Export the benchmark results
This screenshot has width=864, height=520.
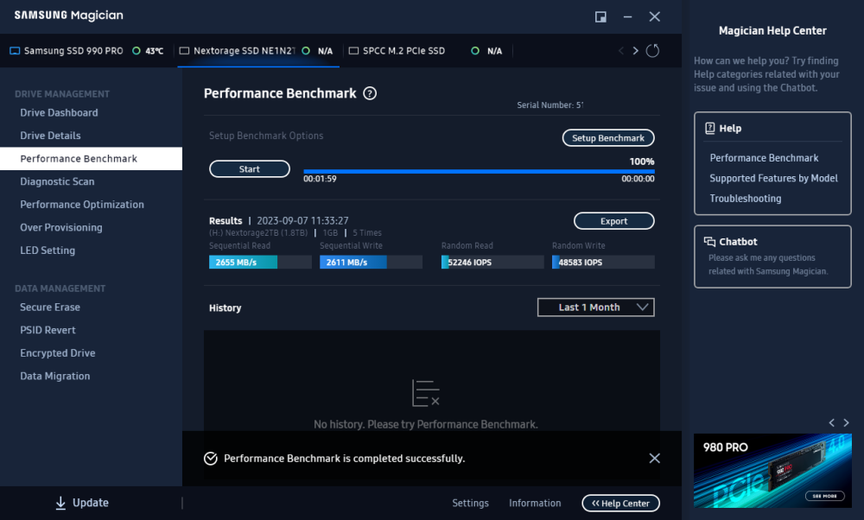(x=613, y=221)
